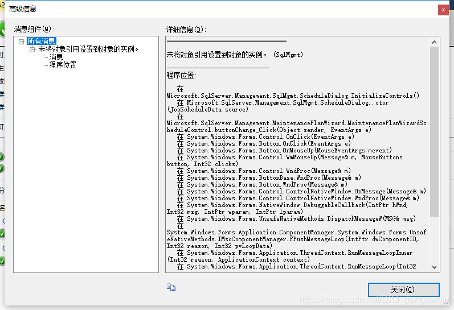Click the 程序位置: heading in details

point(182,76)
